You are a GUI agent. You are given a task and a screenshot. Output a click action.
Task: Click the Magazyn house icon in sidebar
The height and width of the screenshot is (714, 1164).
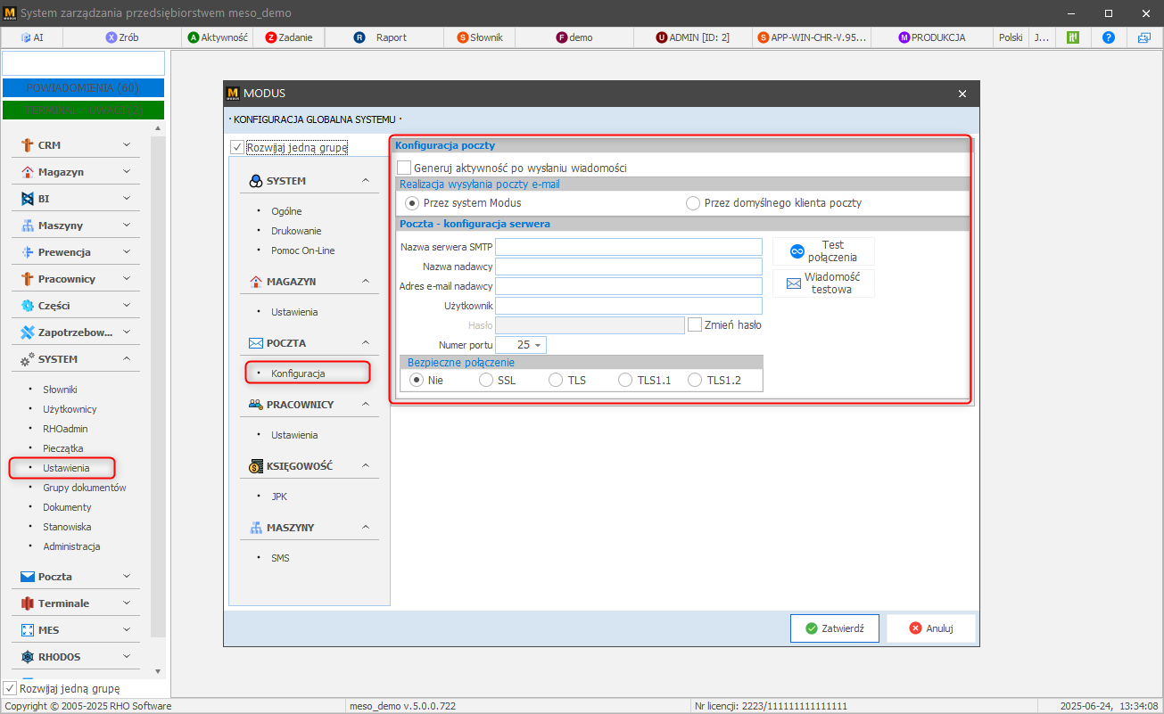[x=28, y=172]
